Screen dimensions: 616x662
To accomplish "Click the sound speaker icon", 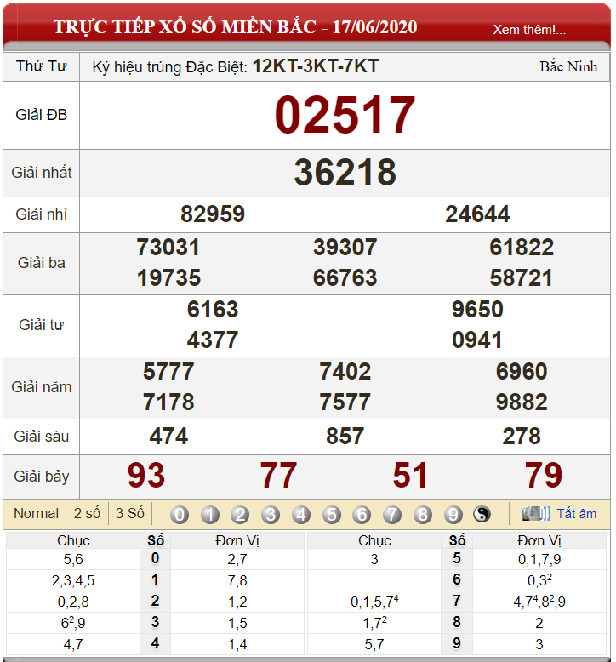I will point(535,513).
